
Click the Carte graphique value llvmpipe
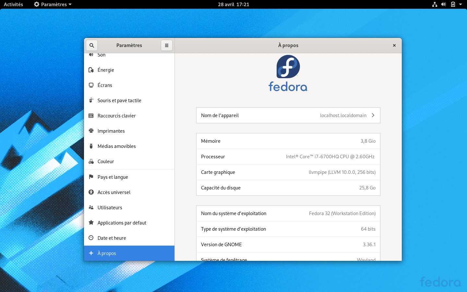pyautogui.click(x=342, y=172)
